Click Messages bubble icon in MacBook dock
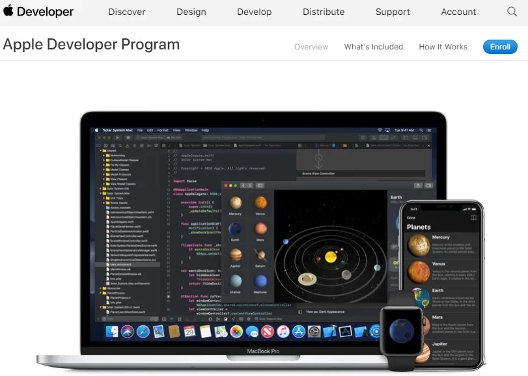Screen dimensions: 528x376 (x=252, y=332)
